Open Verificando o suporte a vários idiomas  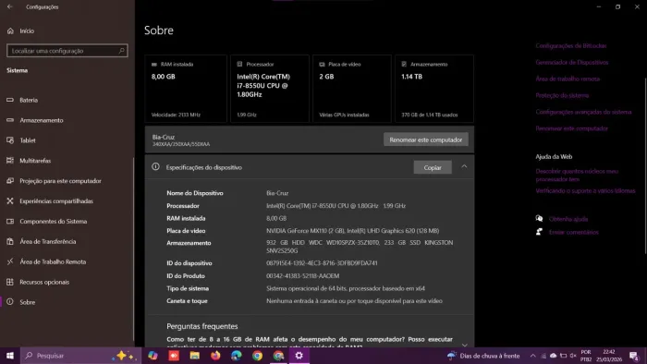[x=585, y=191]
